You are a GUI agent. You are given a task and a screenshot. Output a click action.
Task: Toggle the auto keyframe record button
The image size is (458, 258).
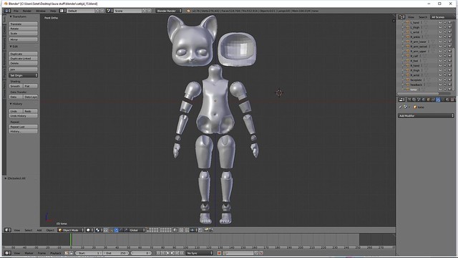(x=220, y=253)
